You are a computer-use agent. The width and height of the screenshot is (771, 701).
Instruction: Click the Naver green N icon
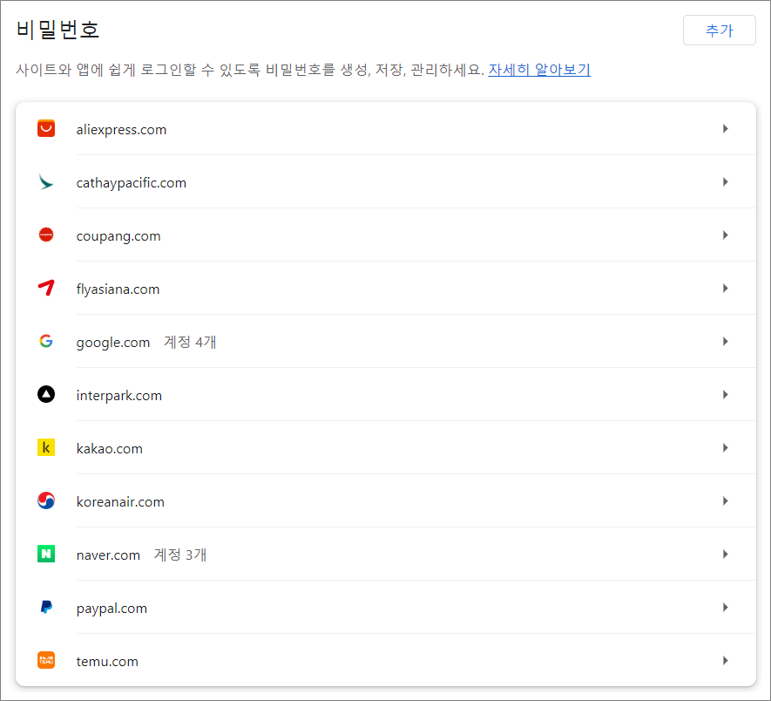[x=46, y=554]
